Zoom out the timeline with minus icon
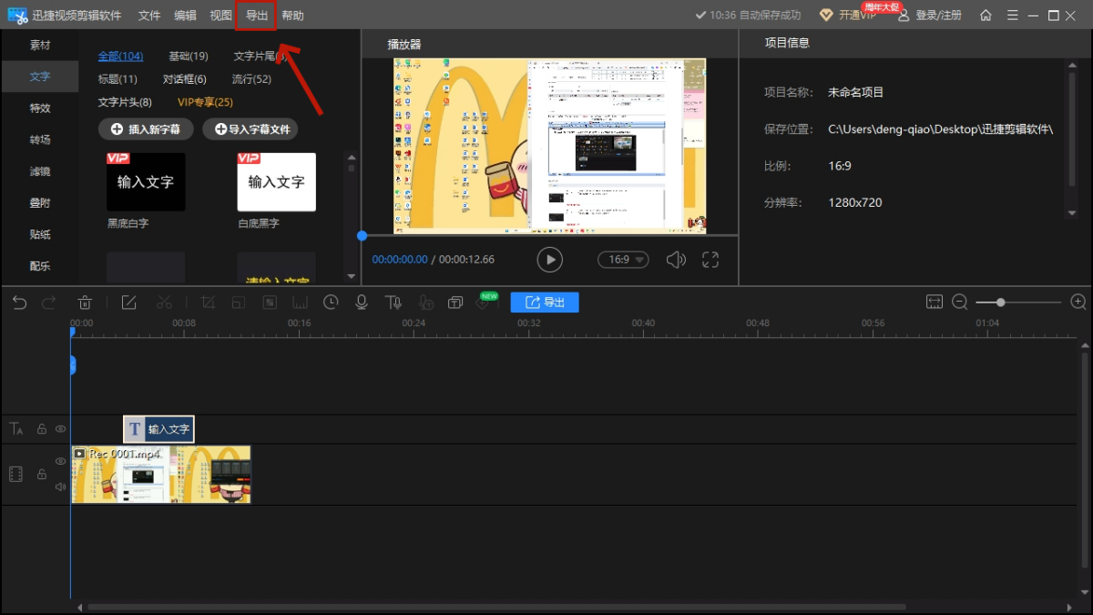 coord(959,302)
